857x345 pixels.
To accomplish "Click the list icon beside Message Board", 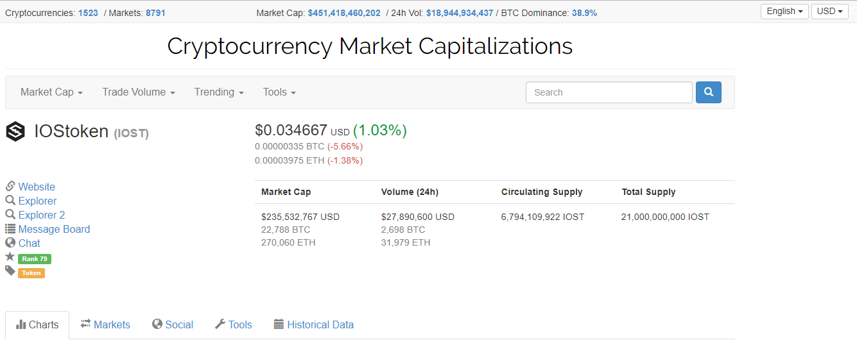I will pyautogui.click(x=10, y=229).
